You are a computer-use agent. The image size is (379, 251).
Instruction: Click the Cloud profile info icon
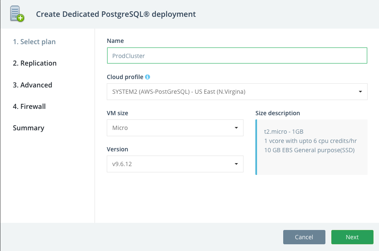pyautogui.click(x=148, y=77)
